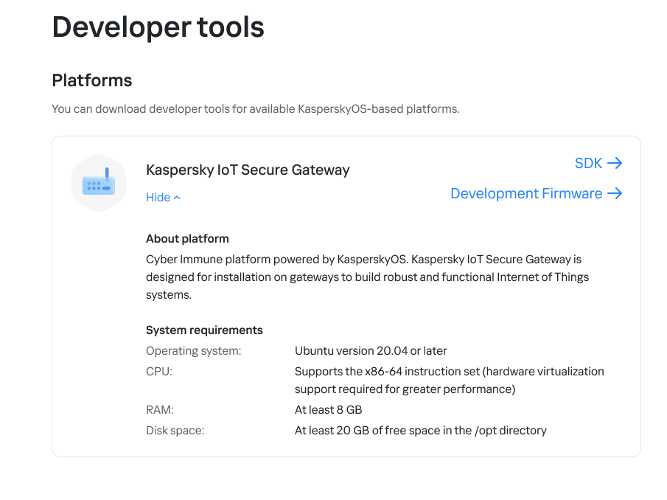The height and width of the screenshot is (500, 667).
Task: Click the upward chevron next to Hide
Action: (x=177, y=198)
